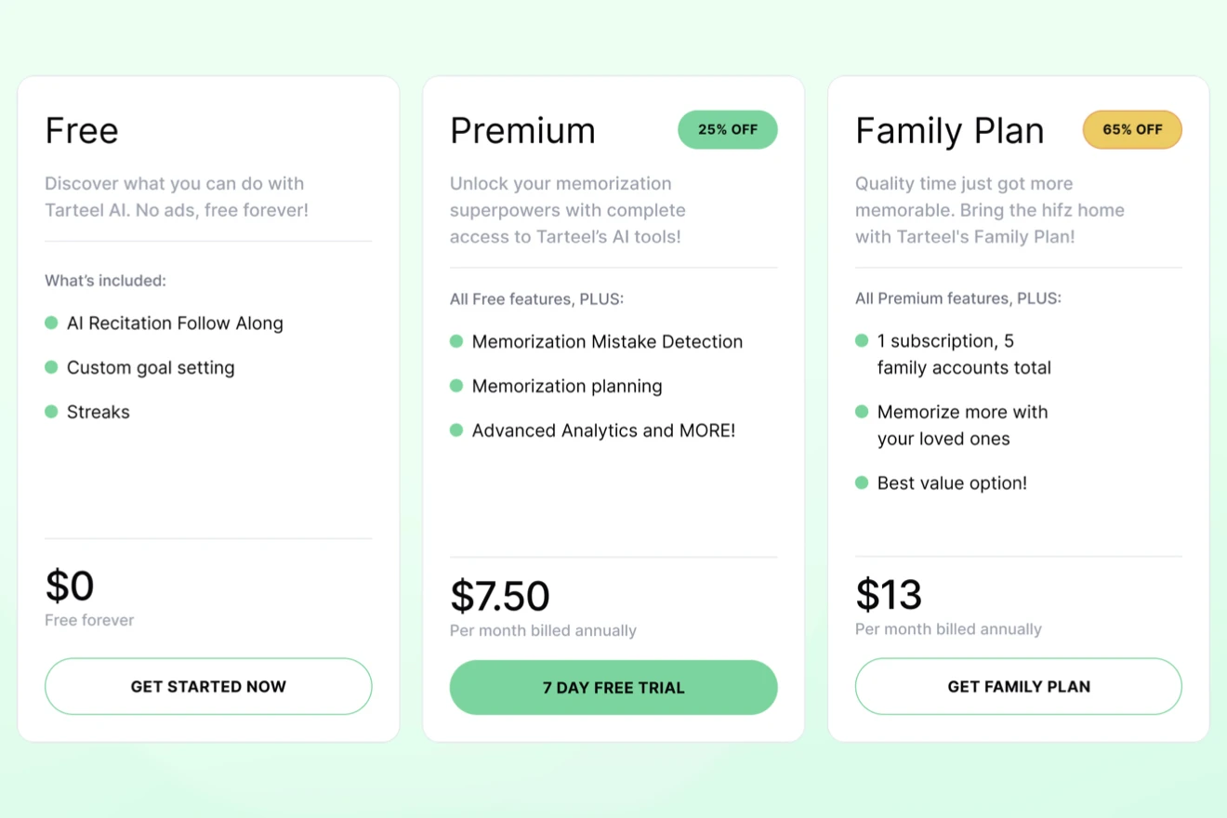Expand the Free plan features list

click(x=105, y=280)
